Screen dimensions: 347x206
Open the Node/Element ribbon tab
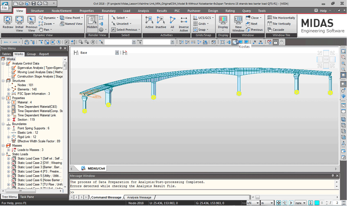[62, 10]
